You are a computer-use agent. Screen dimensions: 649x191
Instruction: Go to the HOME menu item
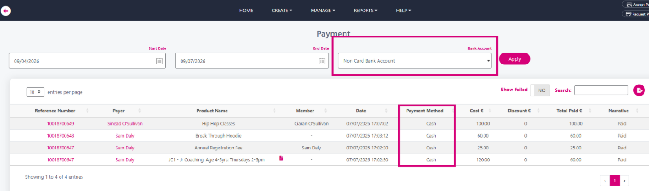coord(246,11)
